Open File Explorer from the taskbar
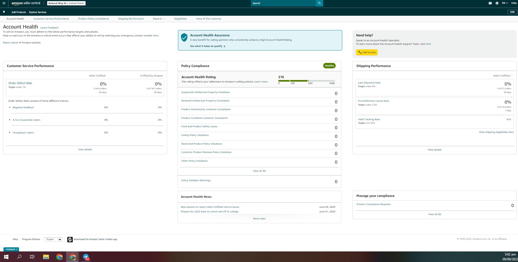 click(46, 257)
